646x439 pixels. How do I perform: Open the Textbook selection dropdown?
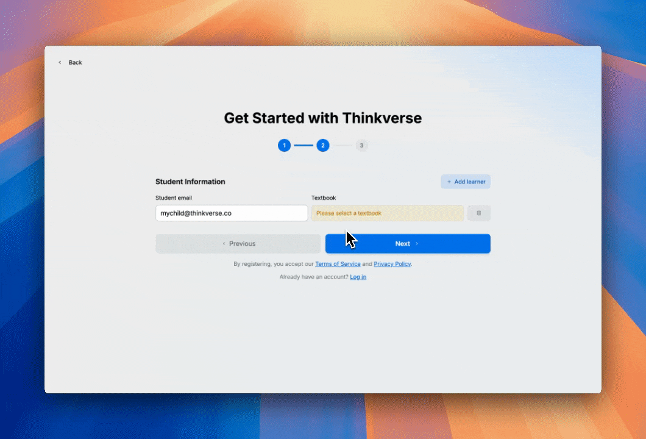(x=388, y=213)
